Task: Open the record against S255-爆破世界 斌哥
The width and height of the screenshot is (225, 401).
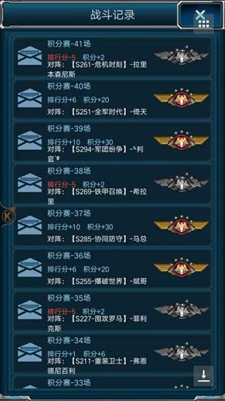Action: coord(112,269)
